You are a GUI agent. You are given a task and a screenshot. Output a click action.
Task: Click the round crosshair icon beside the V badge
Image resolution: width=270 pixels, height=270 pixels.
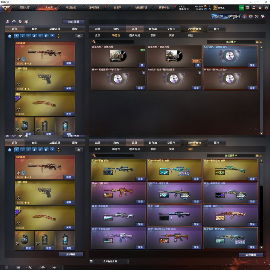(x=250, y=16)
